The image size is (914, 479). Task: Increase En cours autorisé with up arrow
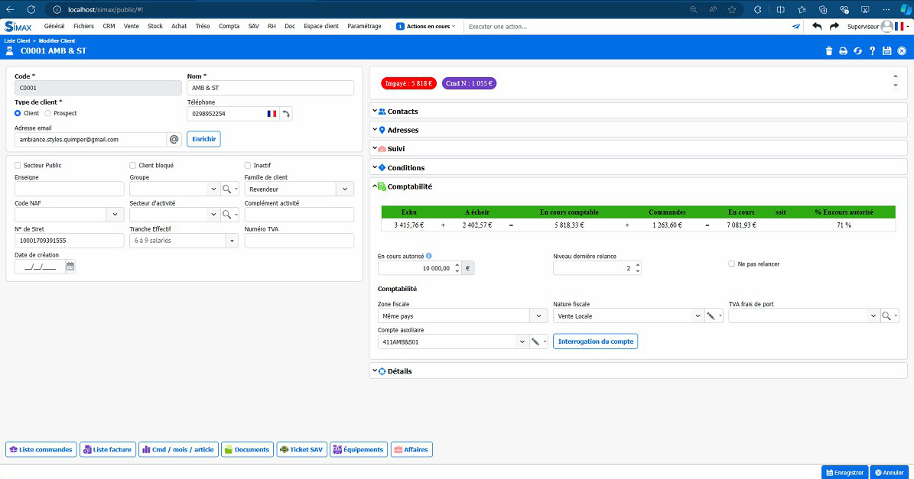[457, 265]
